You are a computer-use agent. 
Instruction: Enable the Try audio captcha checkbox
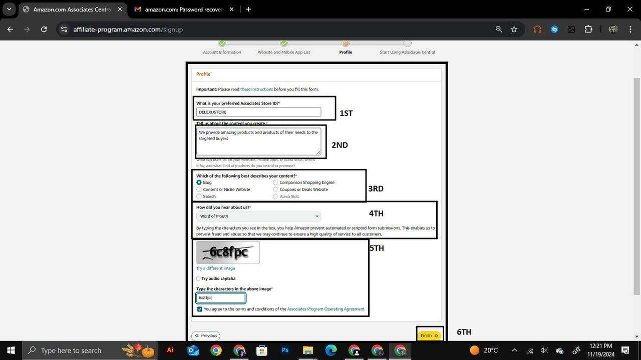[x=198, y=278]
